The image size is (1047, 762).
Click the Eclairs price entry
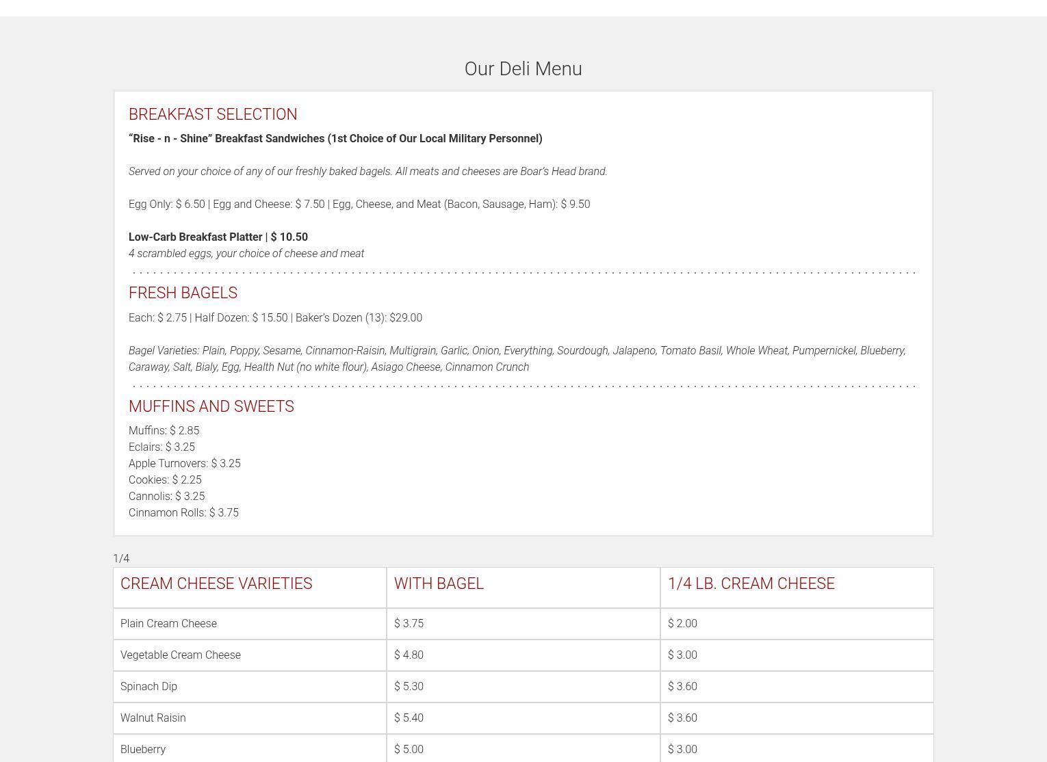click(x=161, y=447)
